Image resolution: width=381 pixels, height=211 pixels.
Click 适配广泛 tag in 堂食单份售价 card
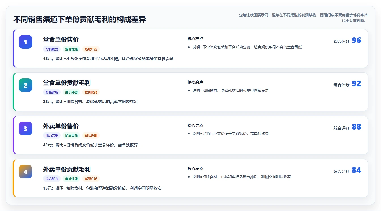(x=91, y=49)
